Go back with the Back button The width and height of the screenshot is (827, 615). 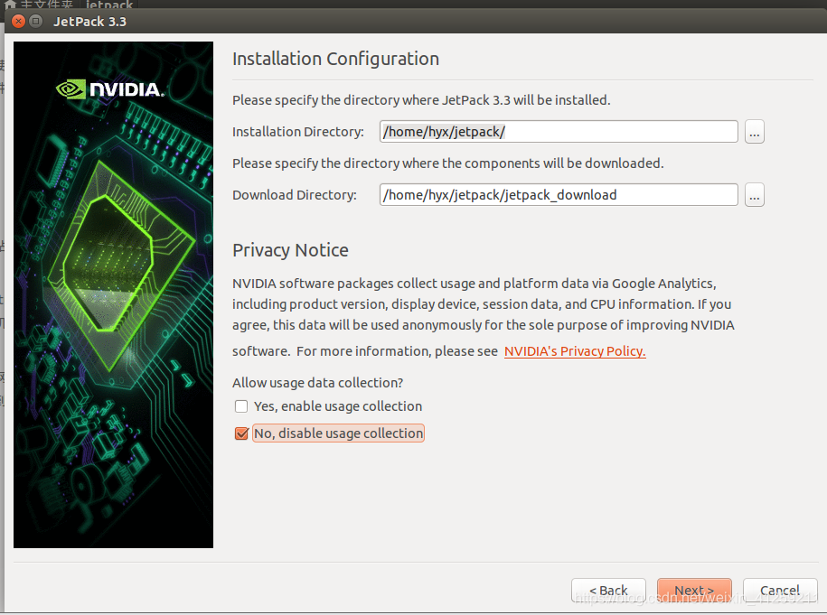click(x=608, y=591)
